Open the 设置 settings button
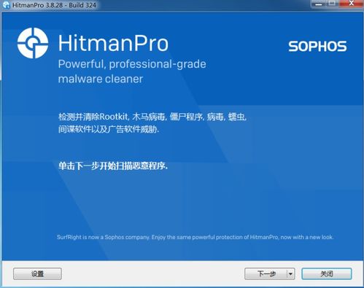 pos(37,274)
